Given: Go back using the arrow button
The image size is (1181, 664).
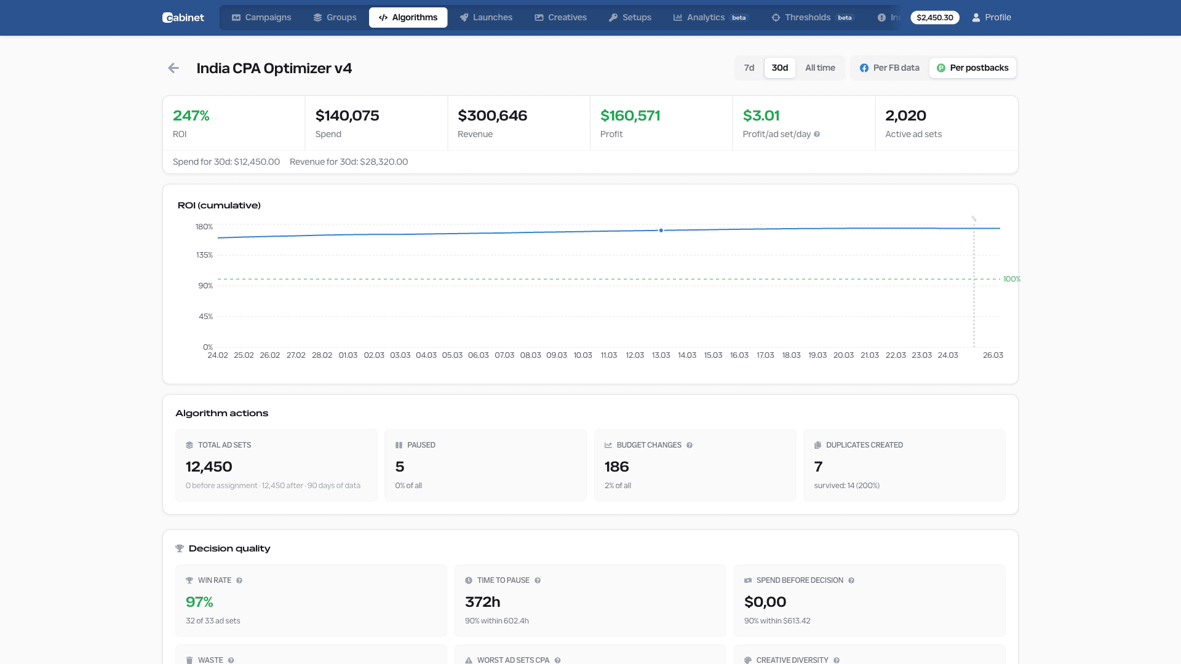Looking at the screenshot, I should [x=173, y=68].
